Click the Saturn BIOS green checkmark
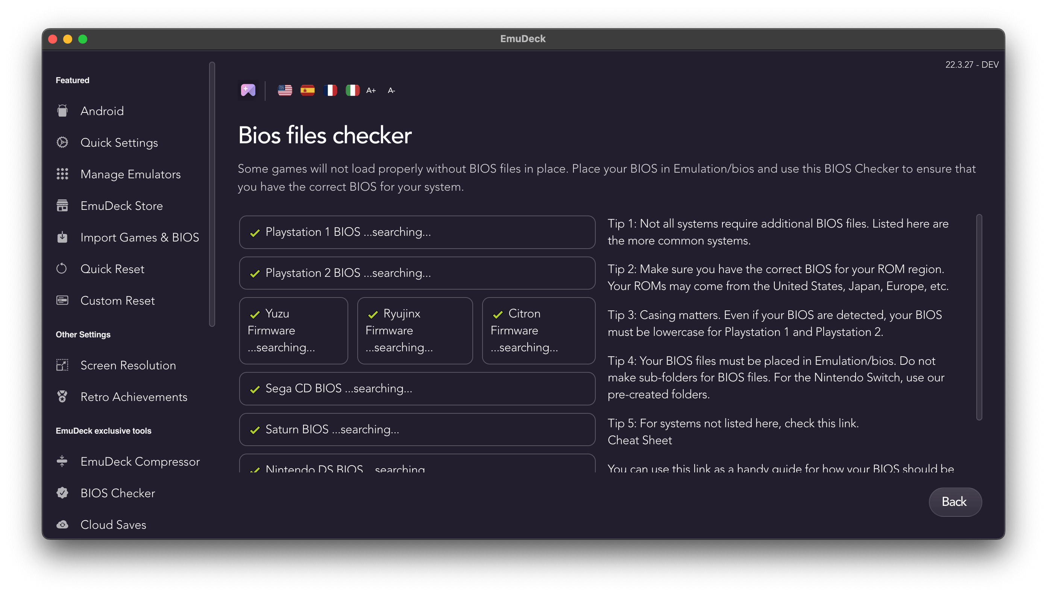This screenshot has height=595, width=1047. tap(255, 430)
